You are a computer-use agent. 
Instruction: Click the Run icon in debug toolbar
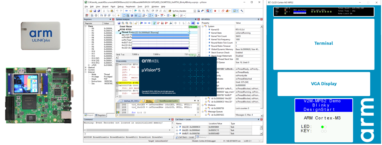point(92,15)
